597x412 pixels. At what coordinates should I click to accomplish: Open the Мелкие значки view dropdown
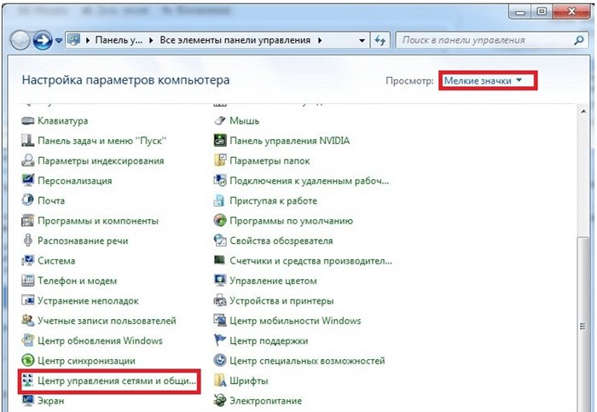tap(484, 80)
